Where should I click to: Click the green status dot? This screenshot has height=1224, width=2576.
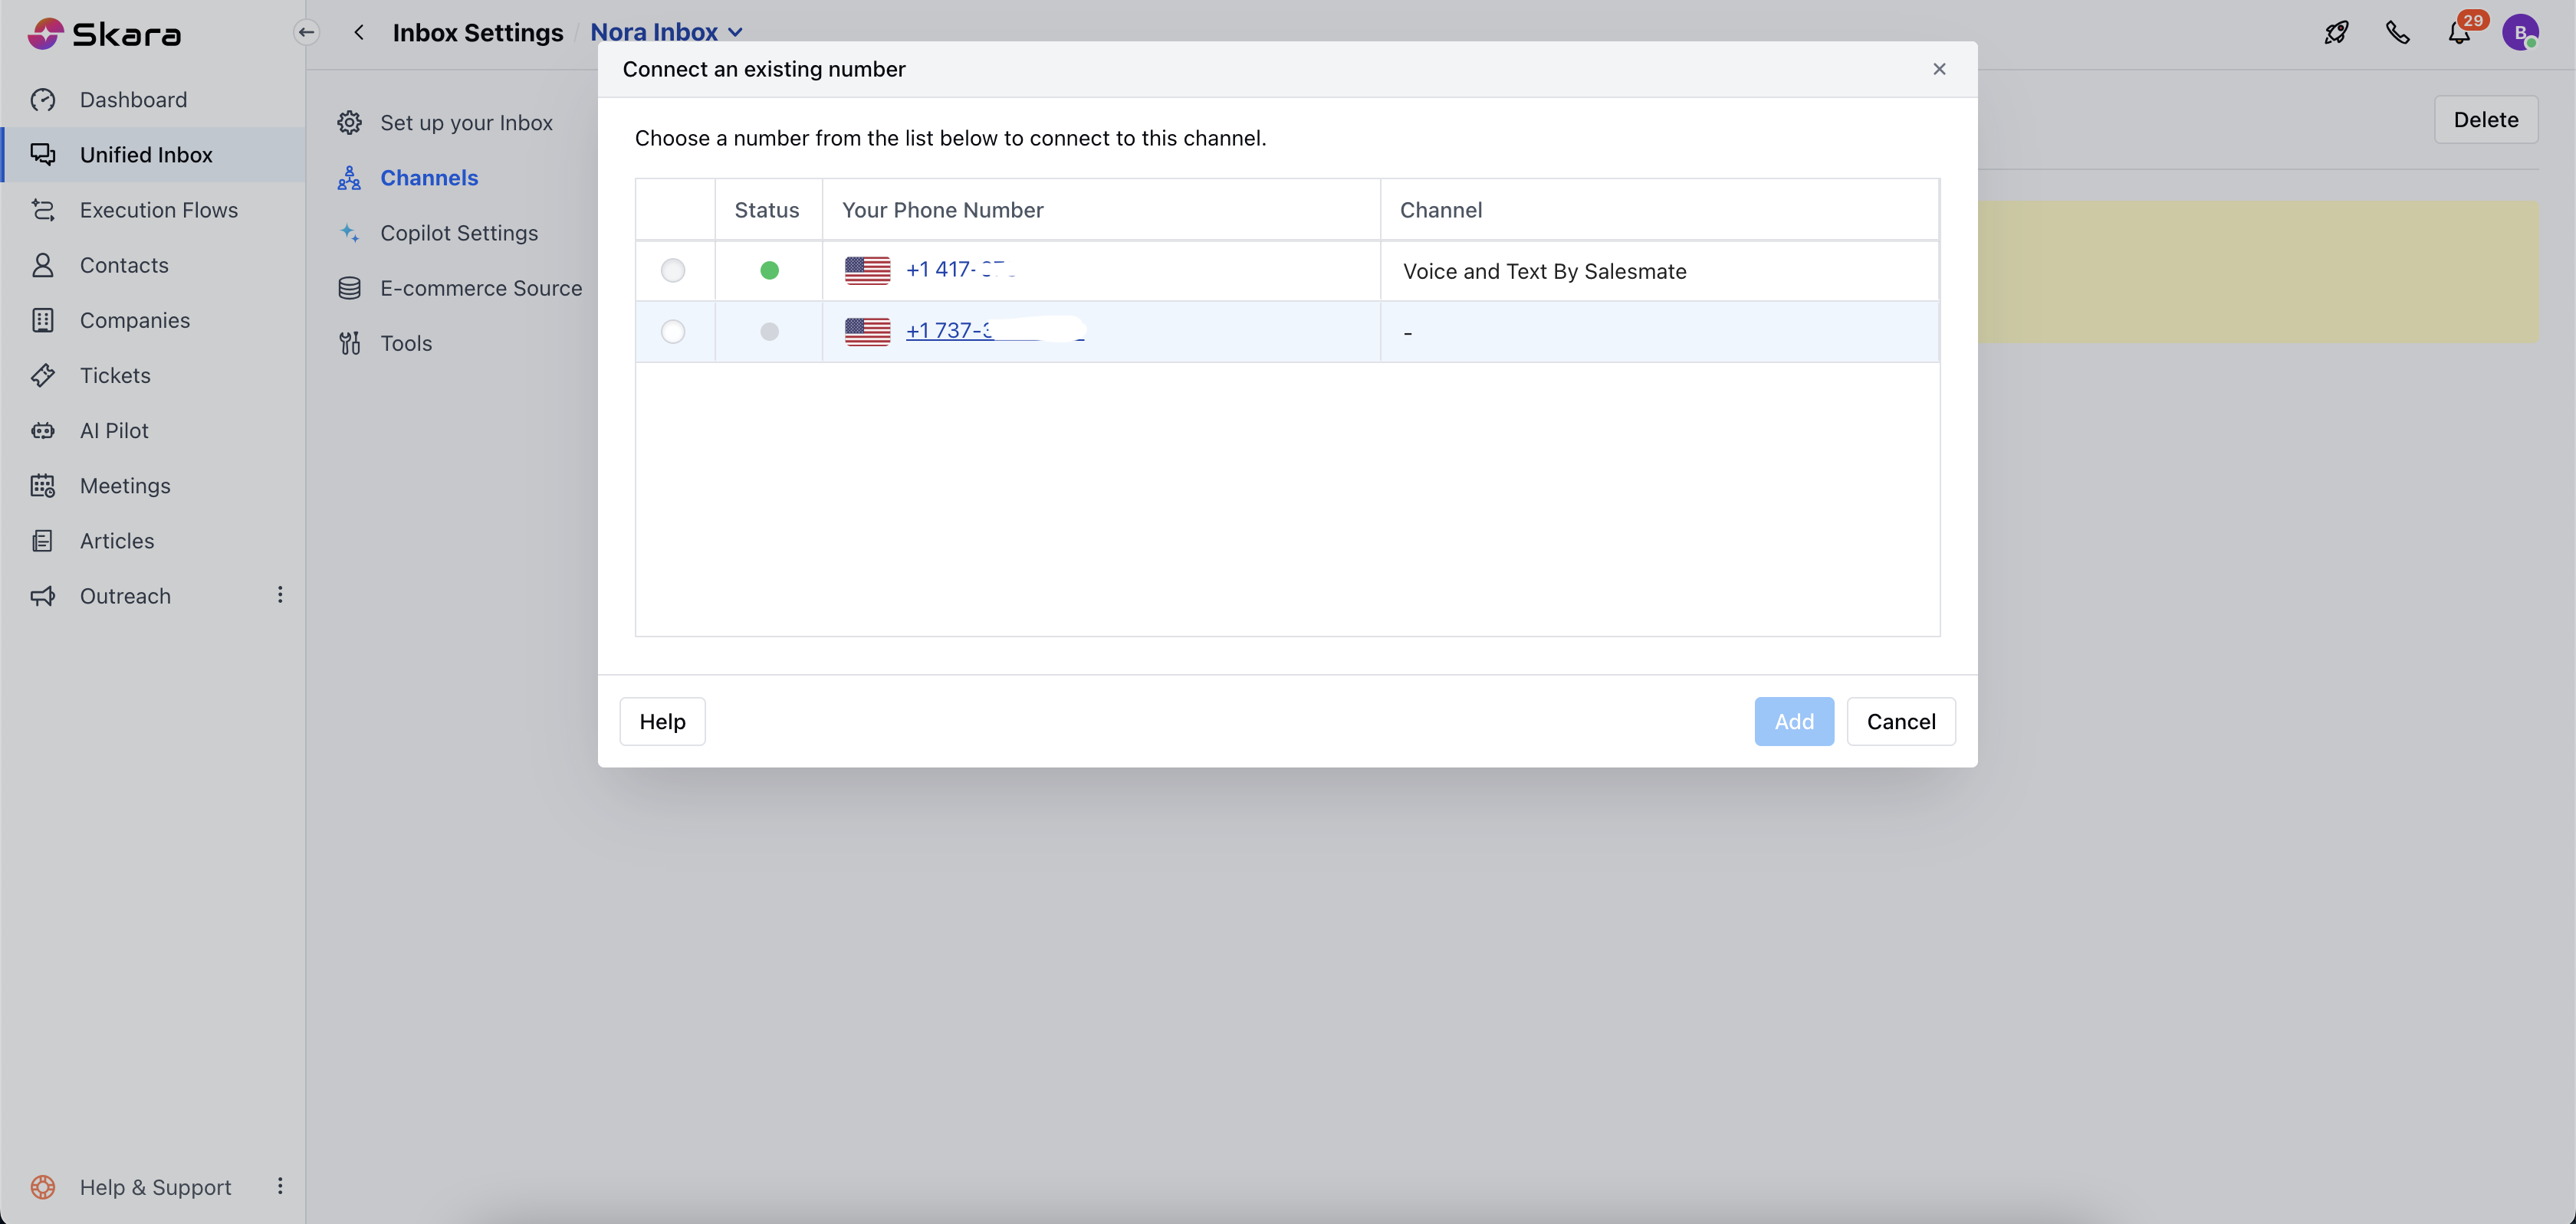point(769,271)
